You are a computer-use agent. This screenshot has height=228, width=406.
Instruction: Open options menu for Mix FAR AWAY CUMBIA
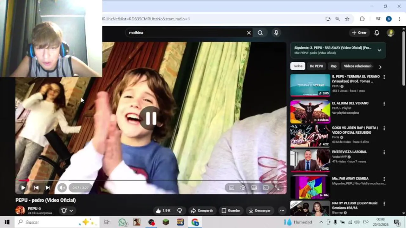[384, 179]
